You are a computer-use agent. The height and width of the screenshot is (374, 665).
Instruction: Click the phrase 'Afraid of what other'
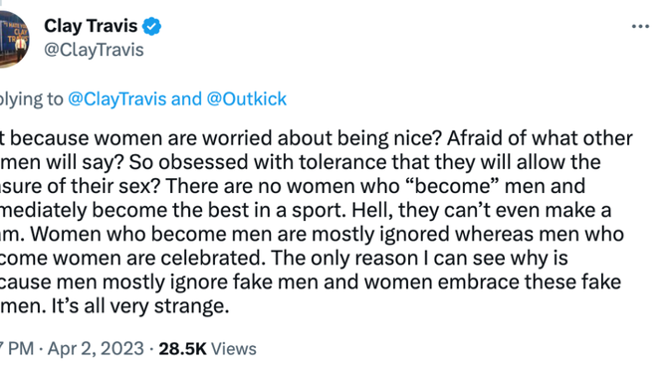point(540,138)
